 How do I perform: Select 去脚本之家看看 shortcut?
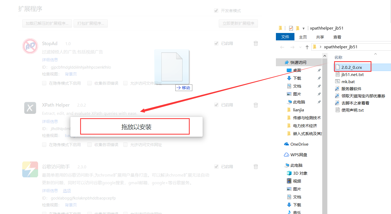point(352,103)
